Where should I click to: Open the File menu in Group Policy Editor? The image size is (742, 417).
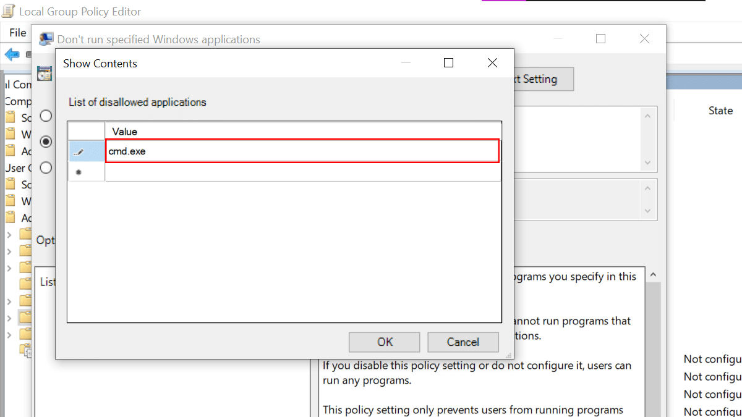[x=17, y=33]
